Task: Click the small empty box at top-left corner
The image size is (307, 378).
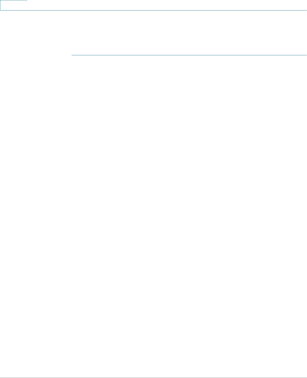Action: coord(14,5)
